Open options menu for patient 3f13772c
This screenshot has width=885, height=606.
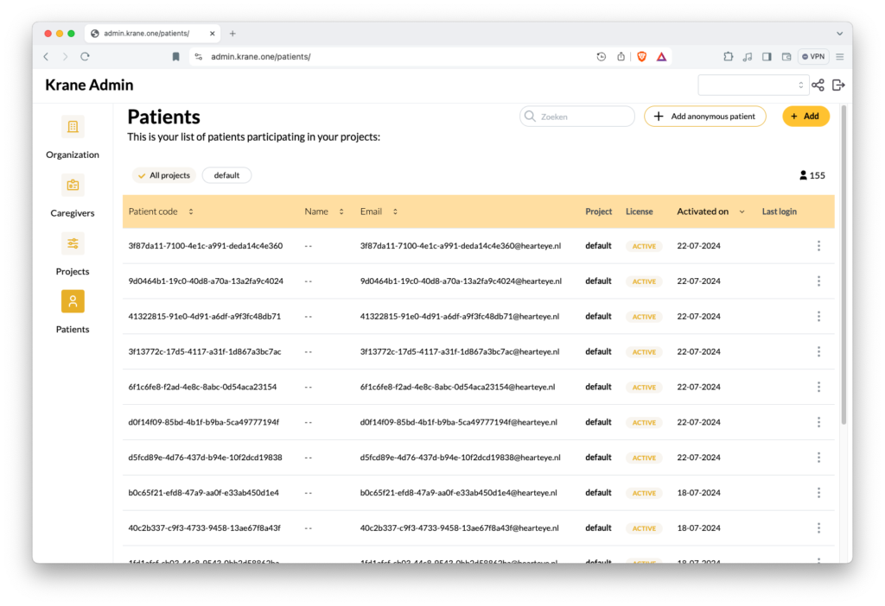[818, 351]
